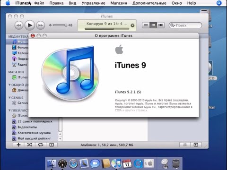
Task: Show or hide the artwork viewer
Action: click(52, 145)
